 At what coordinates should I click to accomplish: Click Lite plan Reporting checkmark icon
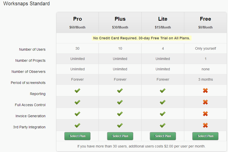pyautogui.click(x=163, y=90)
